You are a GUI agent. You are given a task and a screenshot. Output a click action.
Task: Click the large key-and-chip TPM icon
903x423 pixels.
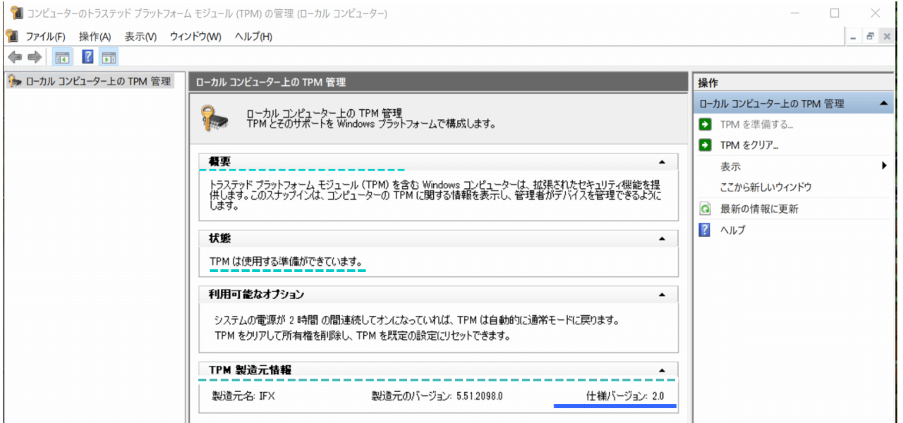point(214,118)
